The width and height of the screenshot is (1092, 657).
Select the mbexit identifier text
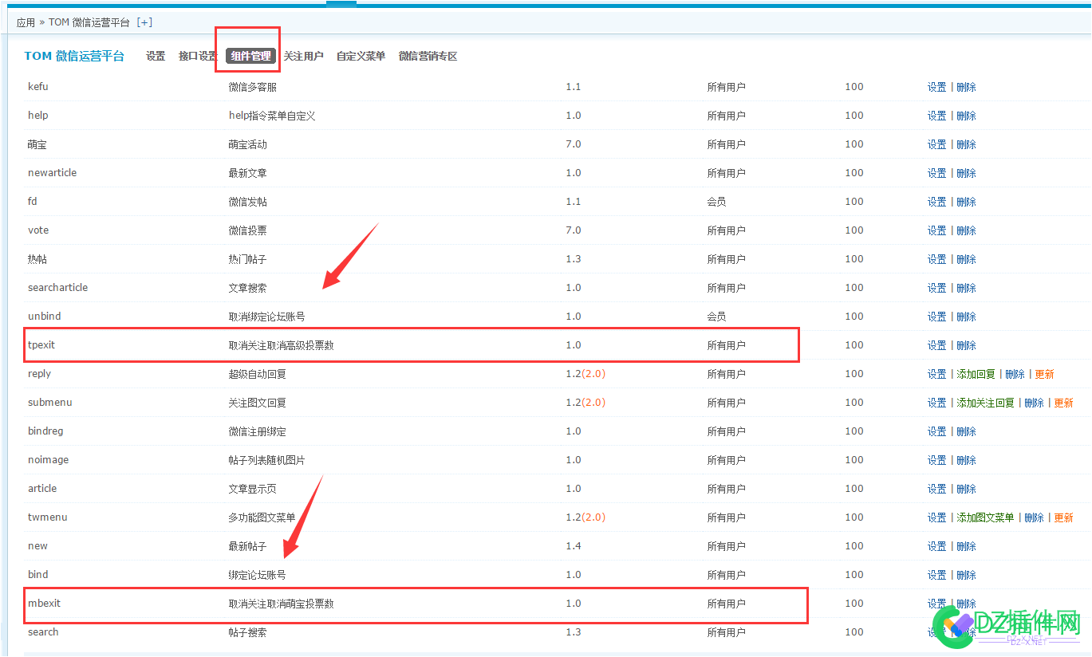point(44,604)
